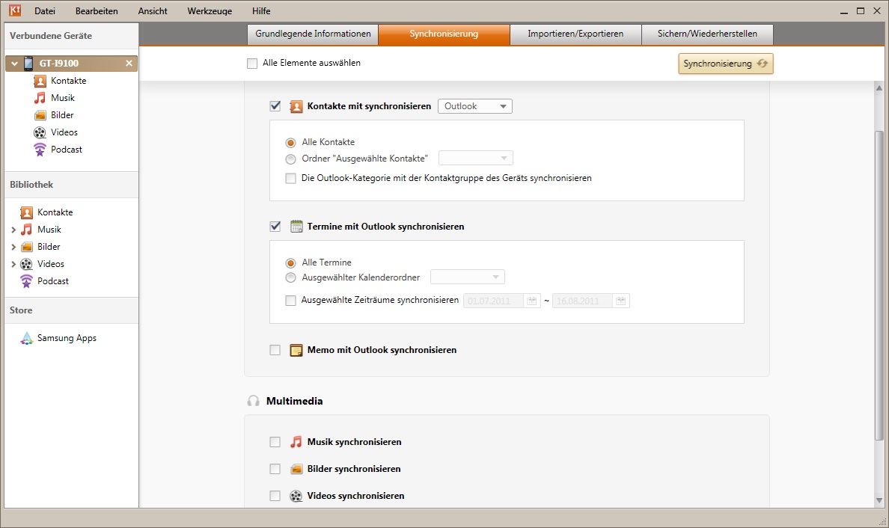
Task: Open Musik icon under connected device
Action: pyautogui.click(x=40, y=98)
